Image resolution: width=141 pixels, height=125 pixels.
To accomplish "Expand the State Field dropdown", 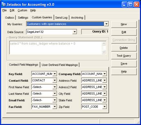I will pyautogui.click(x=105, y=100).
